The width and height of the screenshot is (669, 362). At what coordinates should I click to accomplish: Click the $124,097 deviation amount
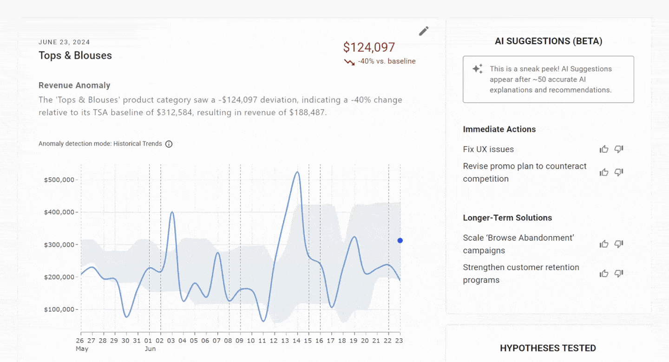[x=369, y=47]
